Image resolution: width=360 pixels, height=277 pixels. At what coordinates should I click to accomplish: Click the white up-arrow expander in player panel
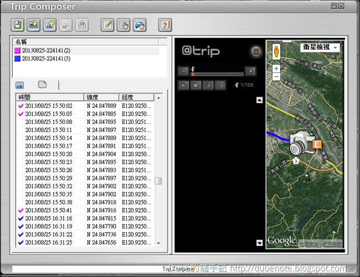(x=259, y=101)
